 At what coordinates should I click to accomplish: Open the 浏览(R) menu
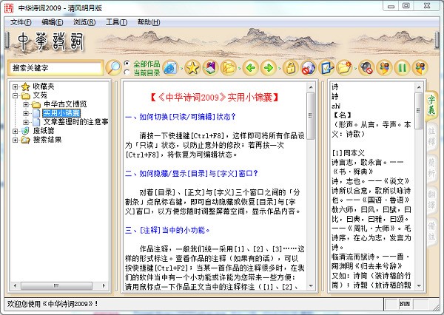click(x=84, y=22)
